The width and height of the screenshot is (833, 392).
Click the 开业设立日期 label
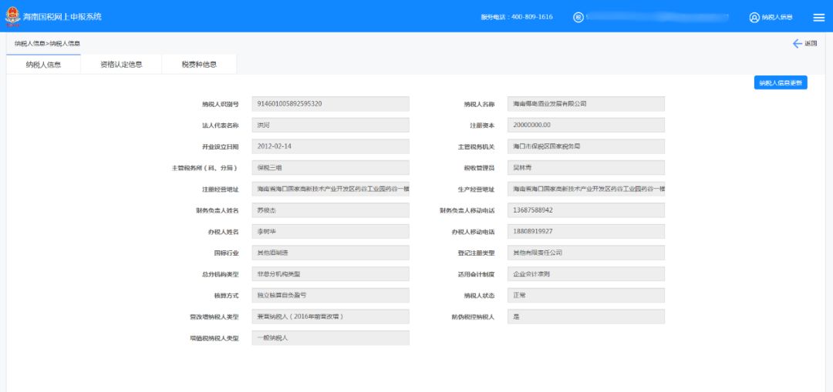pyautogui.click(x=221, y=147)
